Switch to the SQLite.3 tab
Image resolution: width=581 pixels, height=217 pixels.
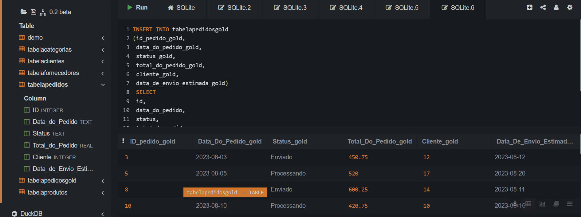click(290, 8)
